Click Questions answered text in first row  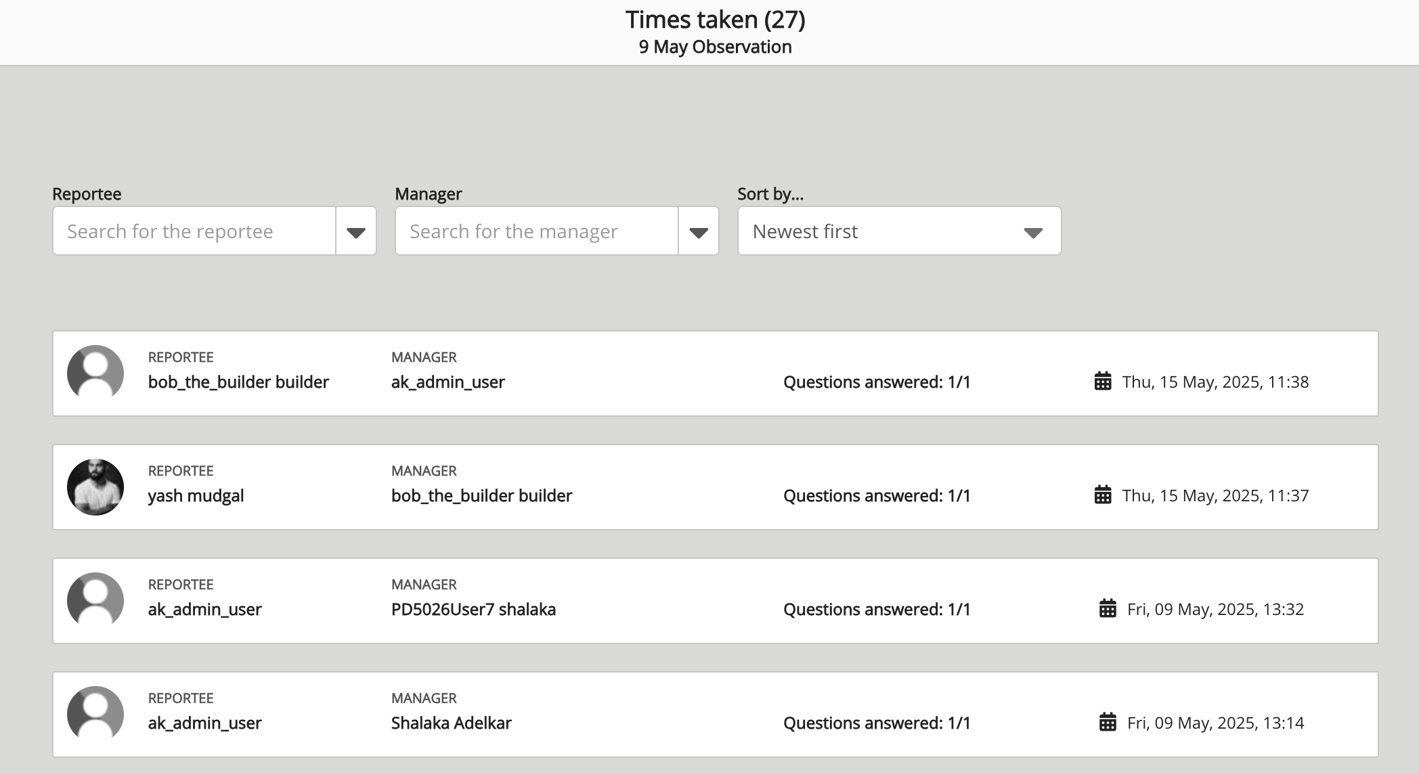[877, 382]
